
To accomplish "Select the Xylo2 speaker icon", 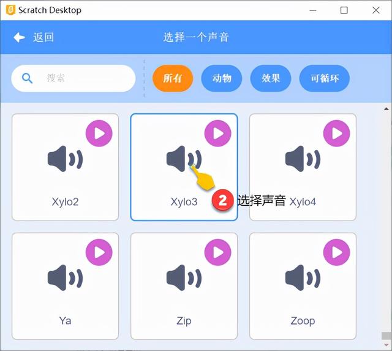I will [66, 159].
